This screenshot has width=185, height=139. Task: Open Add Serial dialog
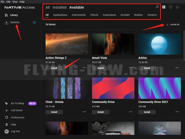(x=17, y=110)
